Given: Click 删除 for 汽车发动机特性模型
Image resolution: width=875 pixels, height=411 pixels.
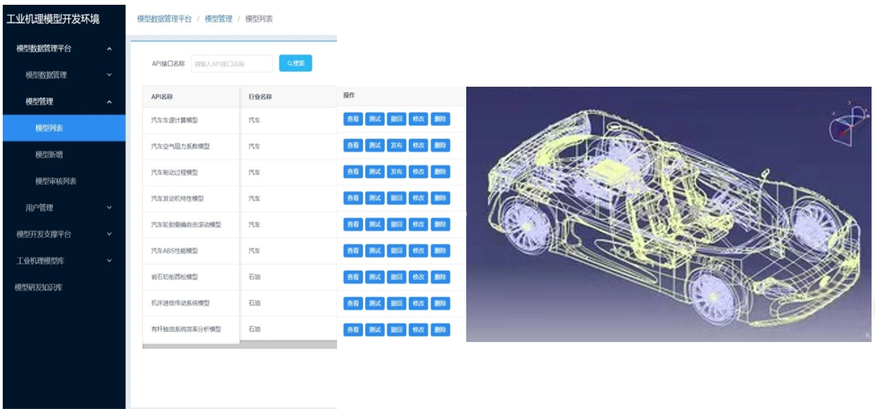Looking at the screenshot, I should coord(440,198).
